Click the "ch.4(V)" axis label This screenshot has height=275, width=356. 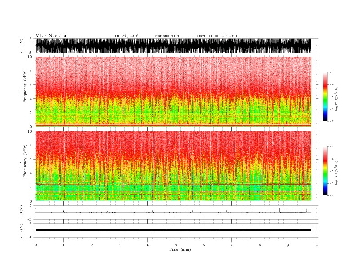[22, 231]
